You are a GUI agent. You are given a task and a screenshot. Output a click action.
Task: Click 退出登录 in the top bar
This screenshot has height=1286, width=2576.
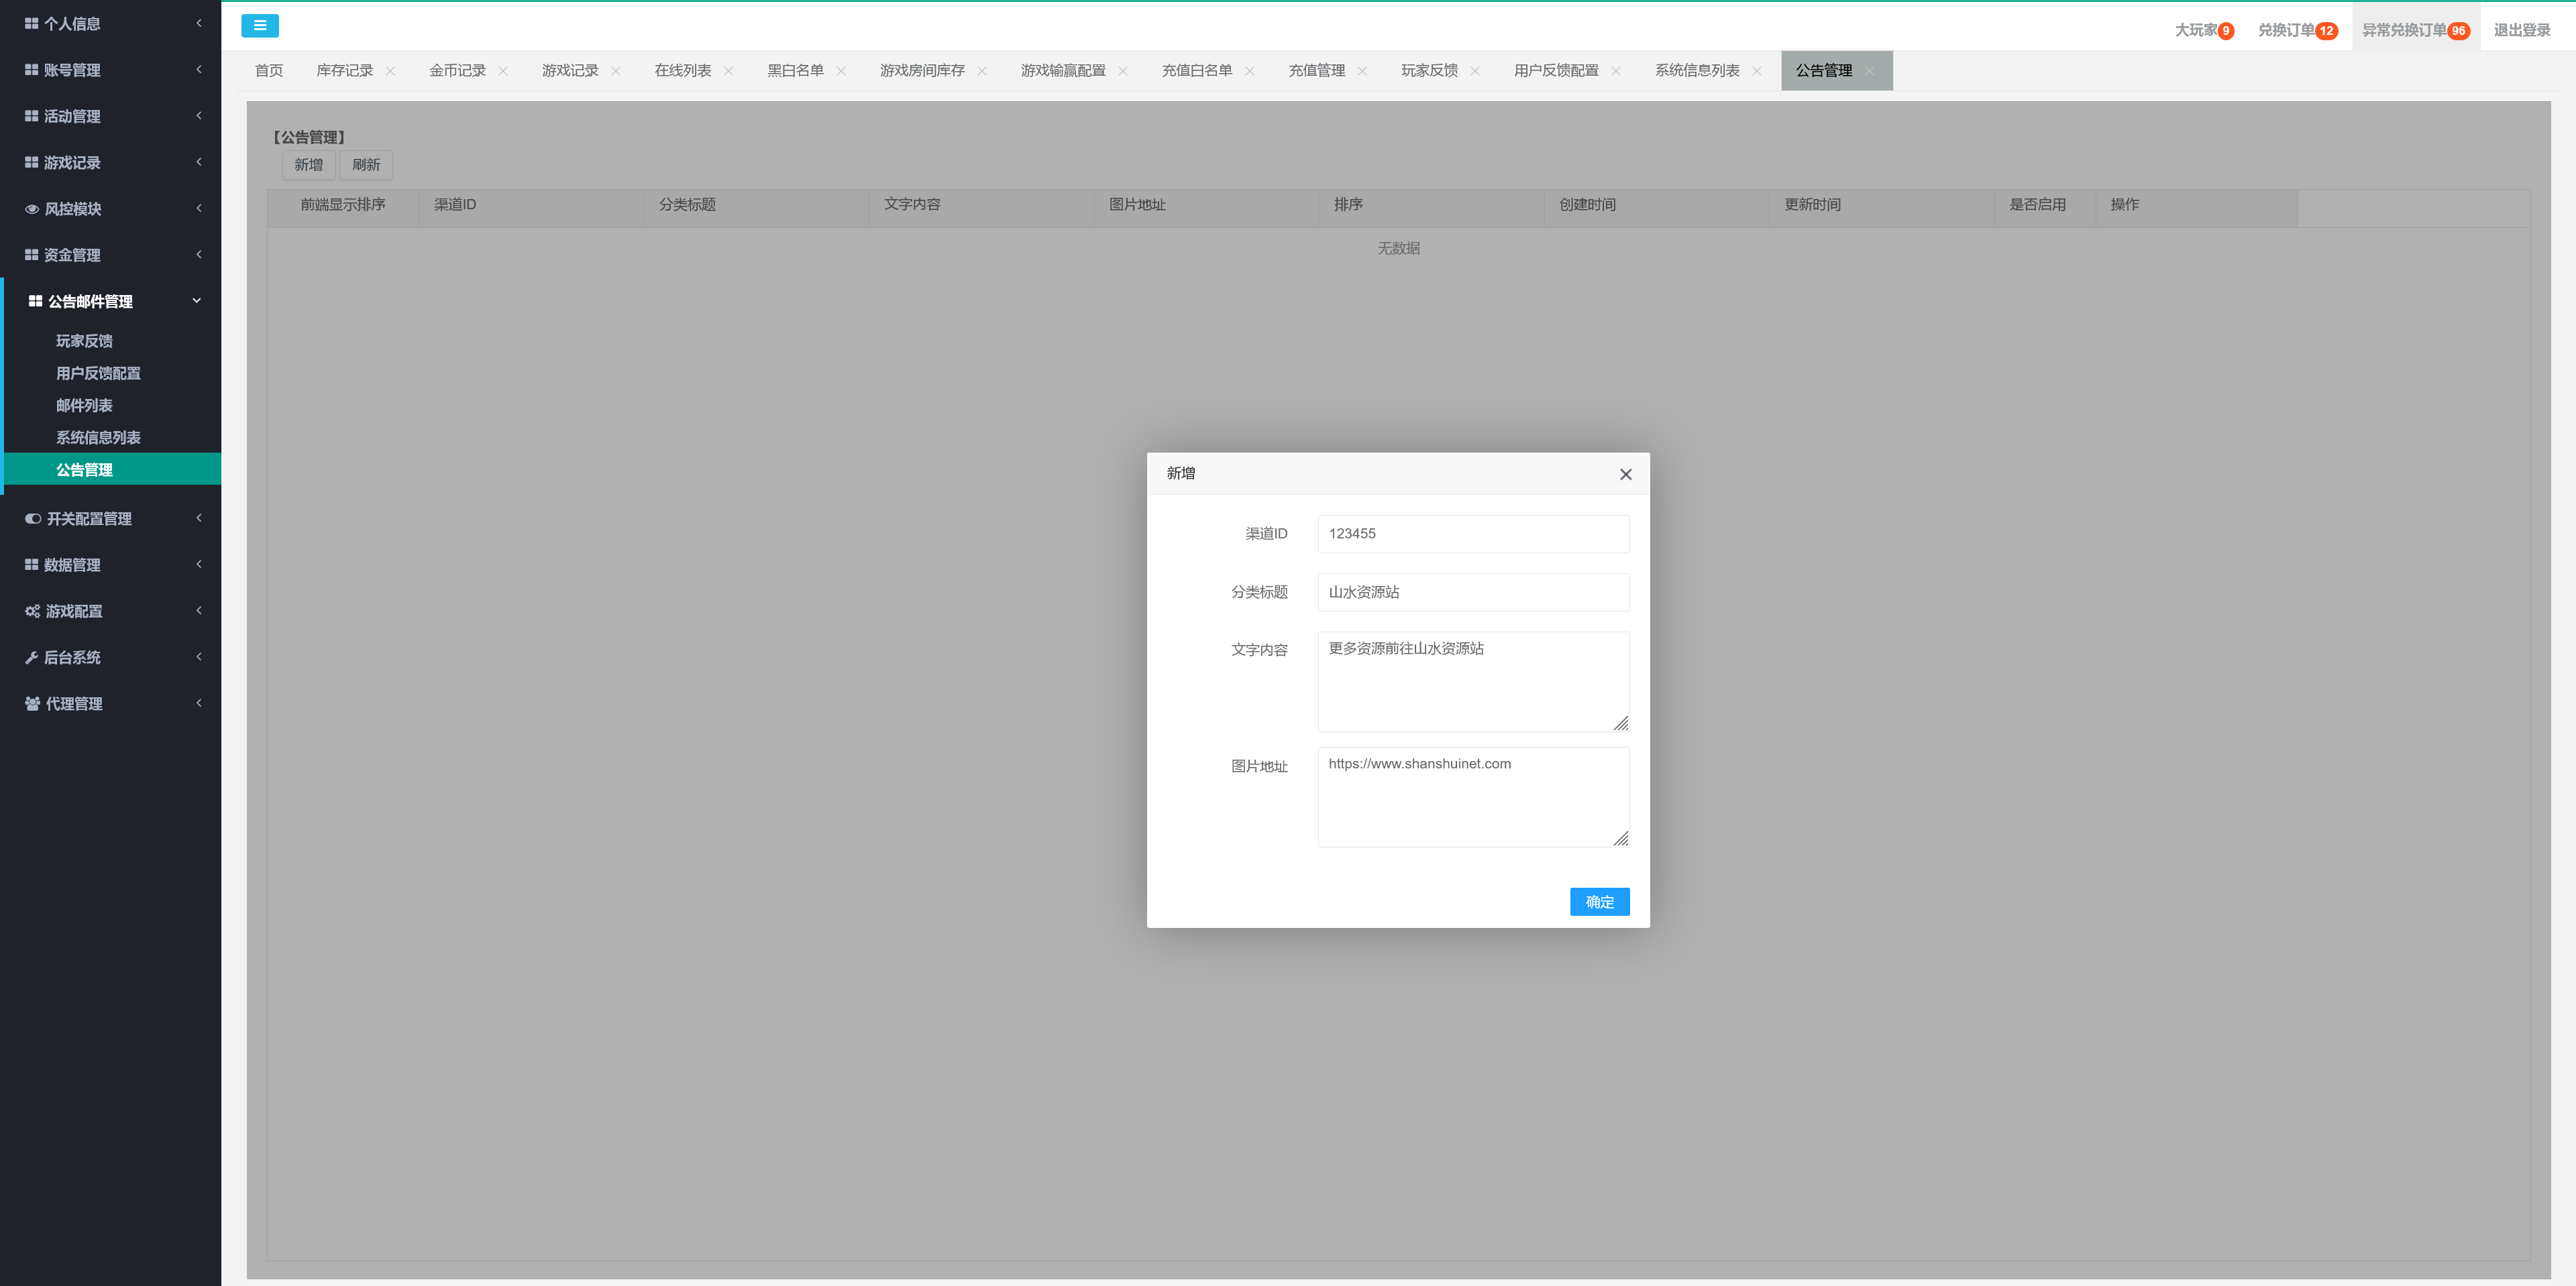point(2521,30)
